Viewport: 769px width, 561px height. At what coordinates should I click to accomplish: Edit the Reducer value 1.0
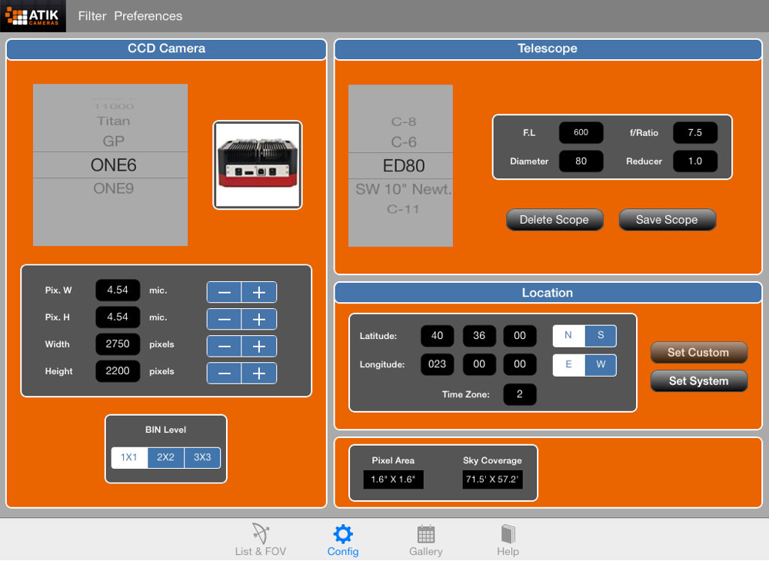695,161
